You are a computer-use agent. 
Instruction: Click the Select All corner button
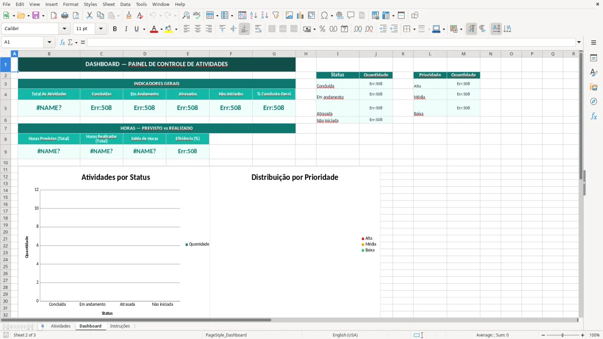(6, 54)
